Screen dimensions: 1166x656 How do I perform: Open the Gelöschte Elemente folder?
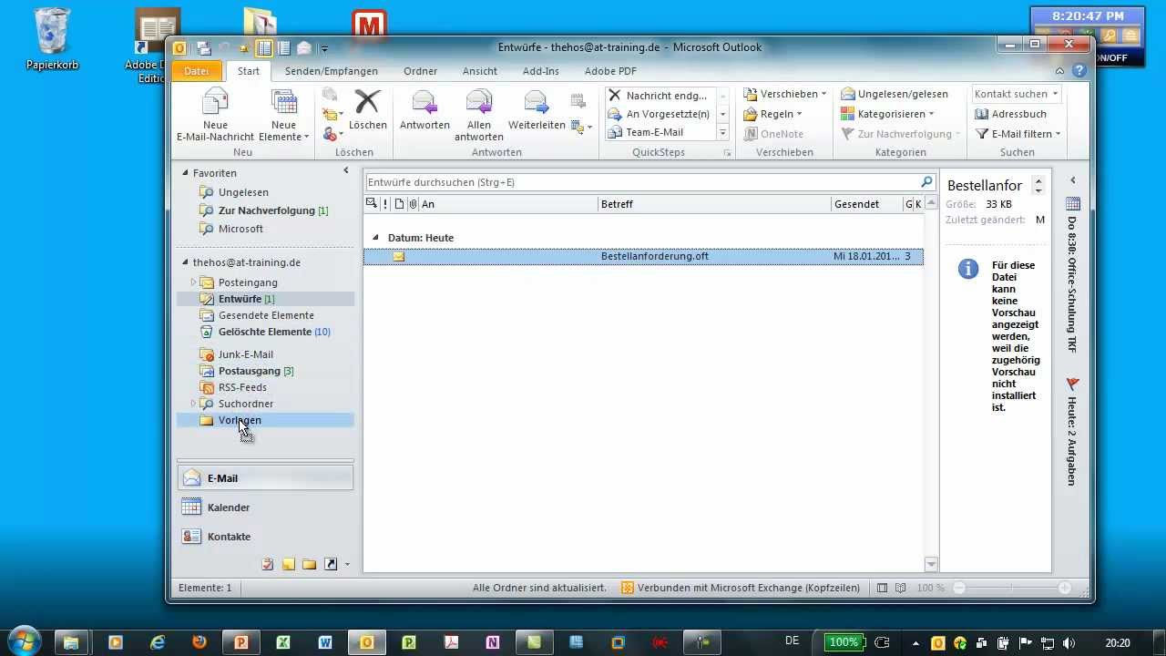[265, 332]
